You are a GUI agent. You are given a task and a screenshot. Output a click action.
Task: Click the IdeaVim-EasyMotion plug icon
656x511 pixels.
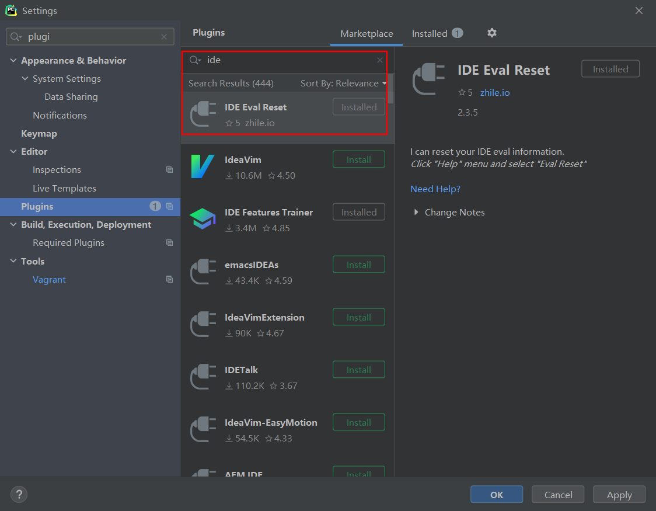[x=203, y=429]
